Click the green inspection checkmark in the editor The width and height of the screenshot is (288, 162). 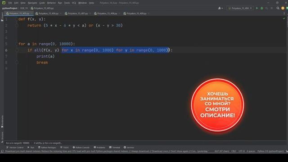(x=284, y=18)
